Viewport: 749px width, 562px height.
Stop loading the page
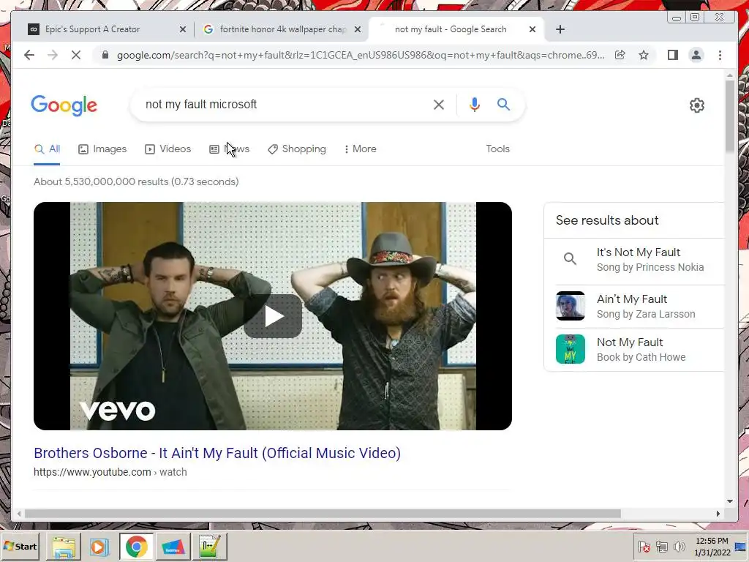(76, 55)
